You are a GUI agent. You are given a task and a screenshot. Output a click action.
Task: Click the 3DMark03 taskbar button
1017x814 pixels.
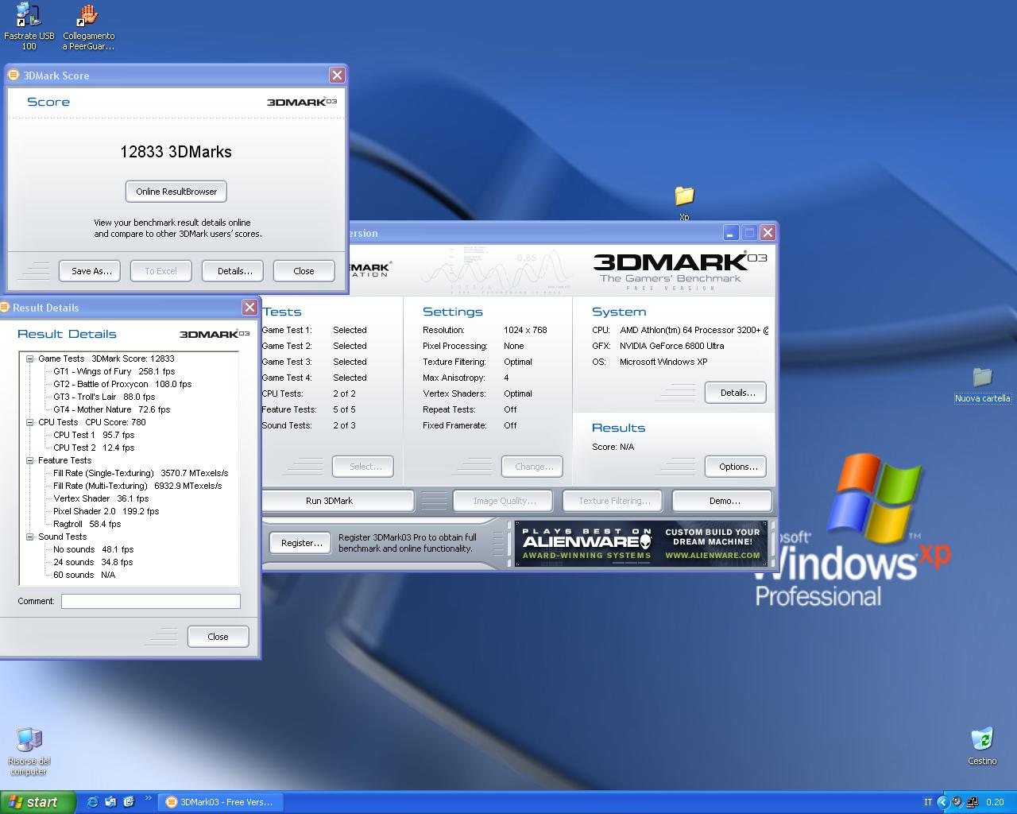point(219,802)
